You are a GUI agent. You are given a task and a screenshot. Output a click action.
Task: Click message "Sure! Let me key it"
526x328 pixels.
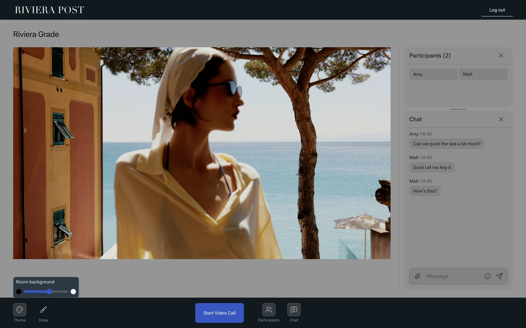tap(432, 167)
